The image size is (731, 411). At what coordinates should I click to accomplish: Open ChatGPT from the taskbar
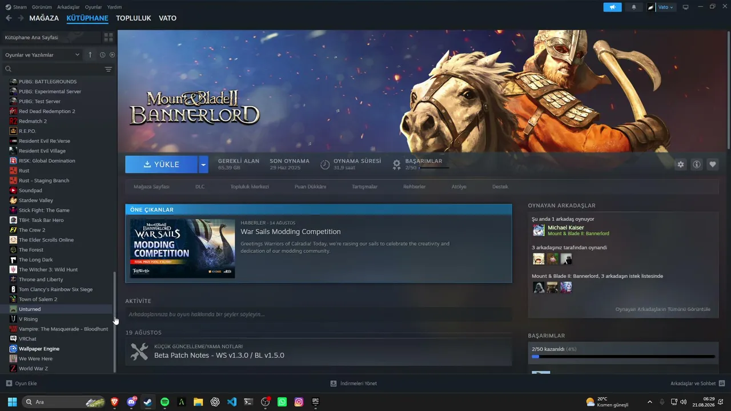[215, 402]
